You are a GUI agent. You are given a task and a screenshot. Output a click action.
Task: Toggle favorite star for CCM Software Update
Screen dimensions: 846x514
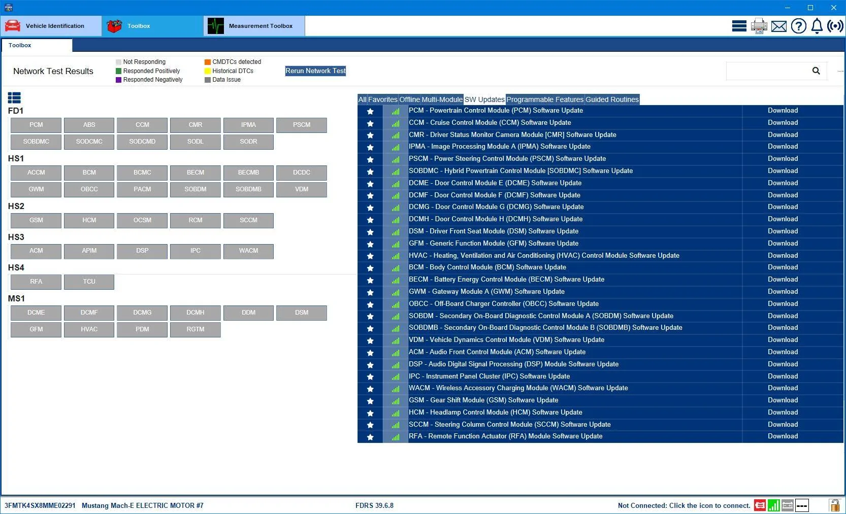[370, 123]
